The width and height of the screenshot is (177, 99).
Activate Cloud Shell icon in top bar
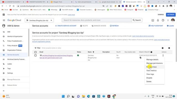coord(153,20)
